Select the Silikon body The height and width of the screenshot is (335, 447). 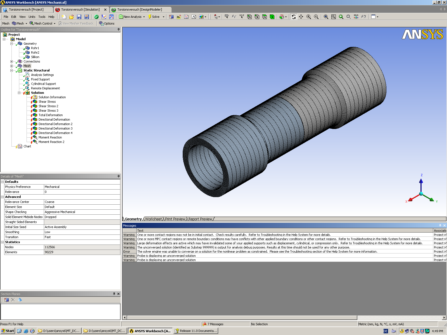(35, 57)
